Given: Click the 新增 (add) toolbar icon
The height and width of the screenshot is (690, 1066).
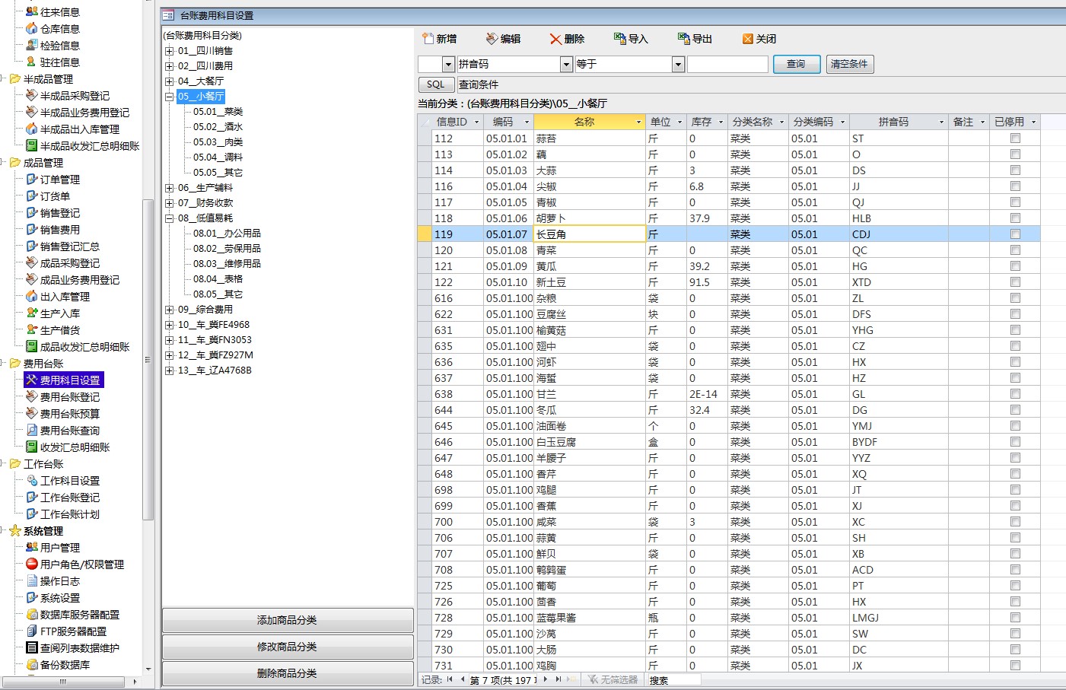Looking at the screenshot, I should 428,39.
